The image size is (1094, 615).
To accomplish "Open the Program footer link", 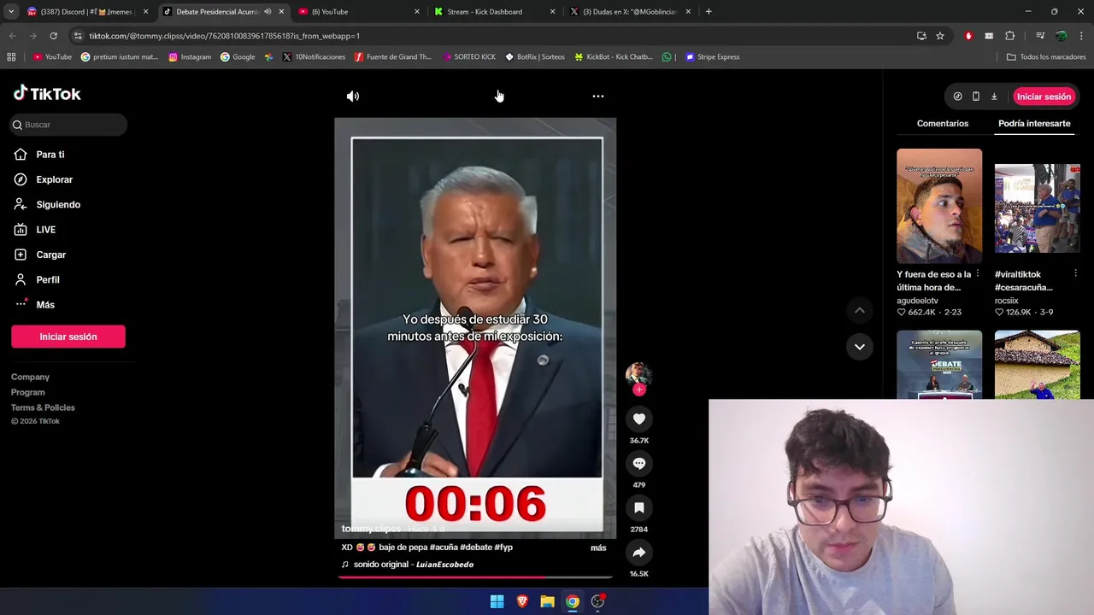I will click(x=27, y=392).
